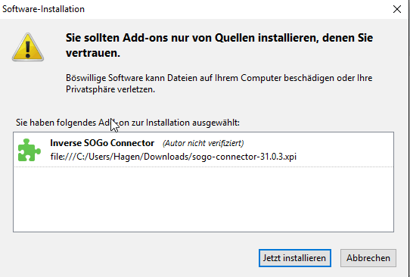This screenshot has height=277, width=410.
Task: Click the bold "Sie sollten Add-ons" heading
Action: point(219,45)
